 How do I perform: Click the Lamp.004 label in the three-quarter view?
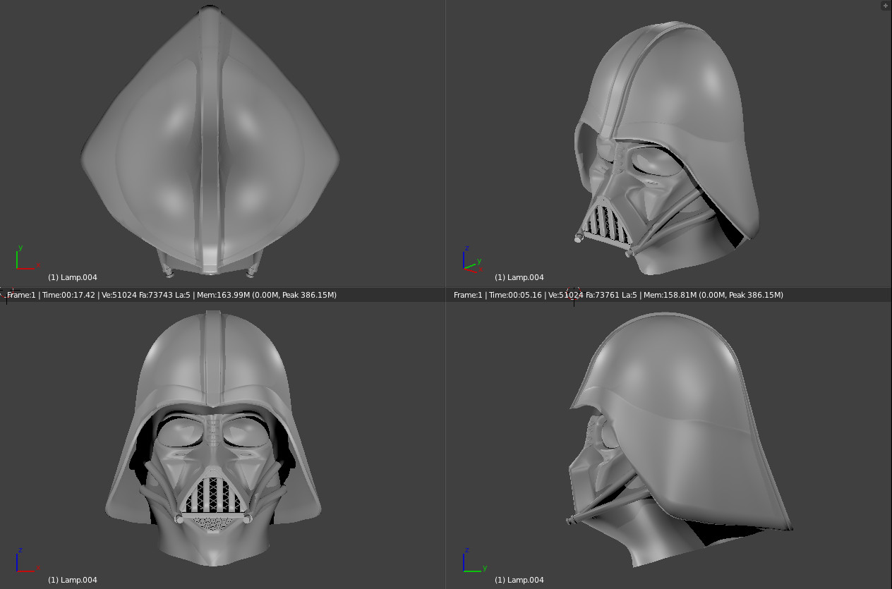click(x=519, y=277)
